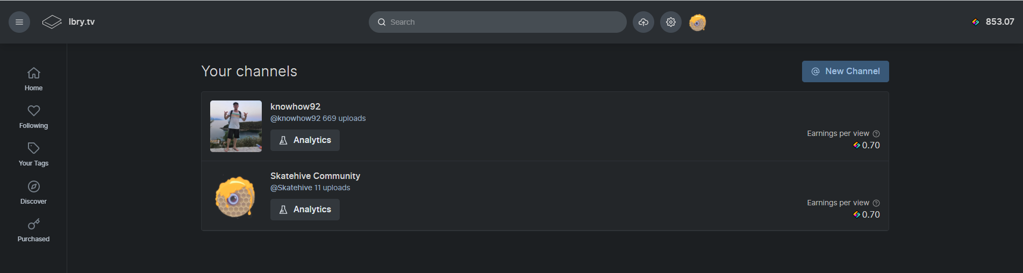
Task: Open wallet balance 853.07
Action: click(993, 22)
